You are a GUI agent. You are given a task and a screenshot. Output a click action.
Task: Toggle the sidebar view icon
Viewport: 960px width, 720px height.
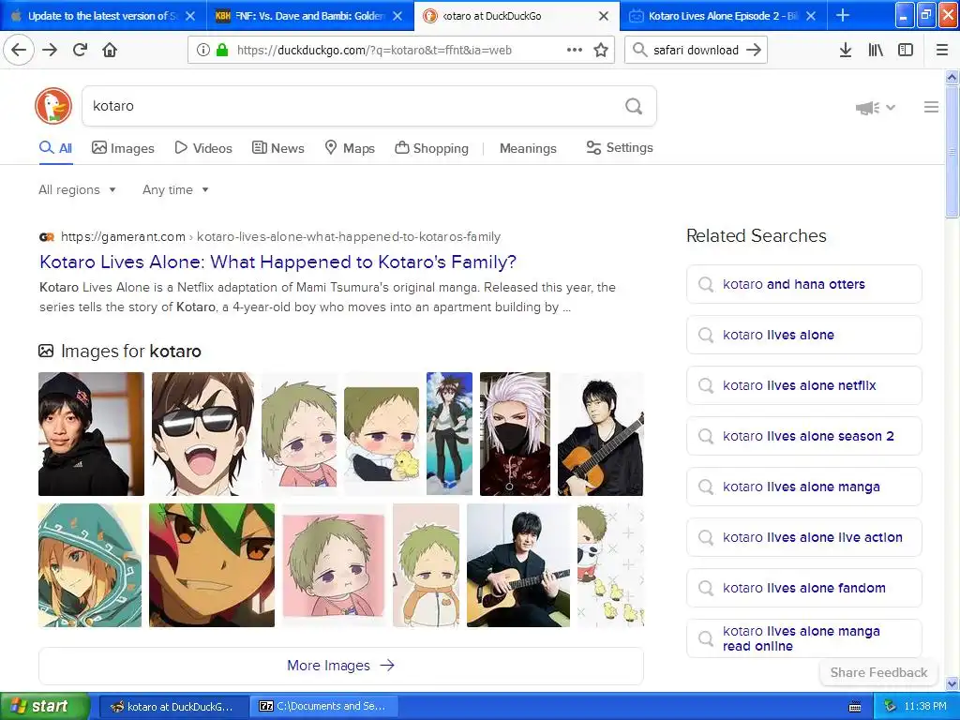[x=906, y=50]
